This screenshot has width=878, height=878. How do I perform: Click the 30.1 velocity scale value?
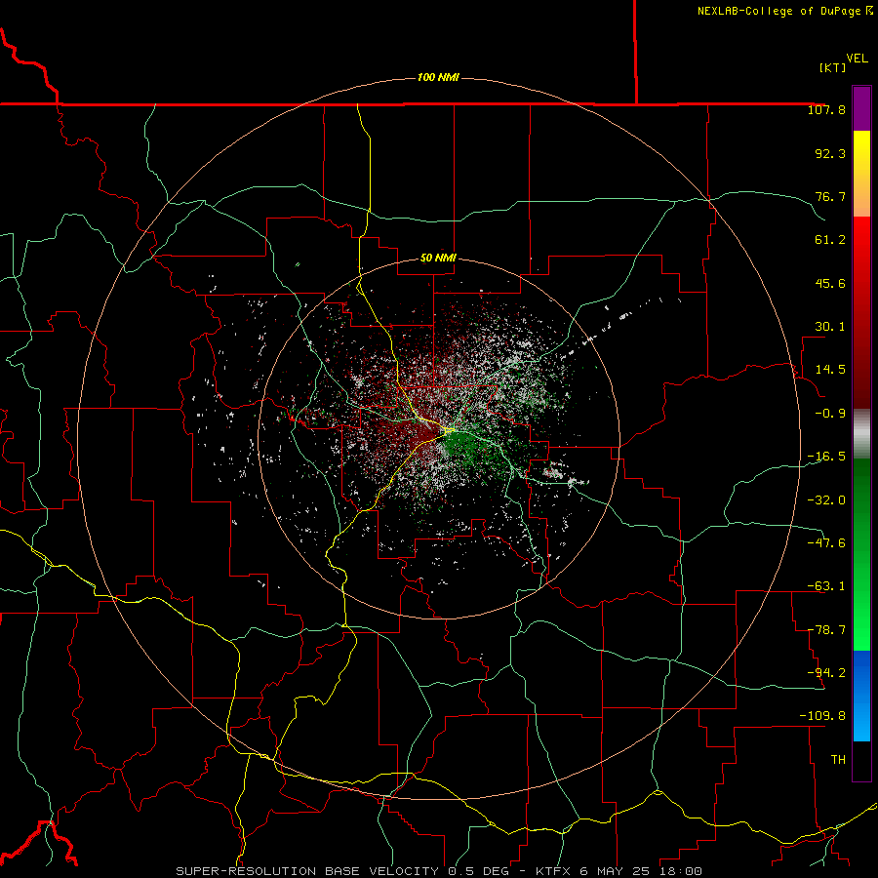[x=830, y=327]
